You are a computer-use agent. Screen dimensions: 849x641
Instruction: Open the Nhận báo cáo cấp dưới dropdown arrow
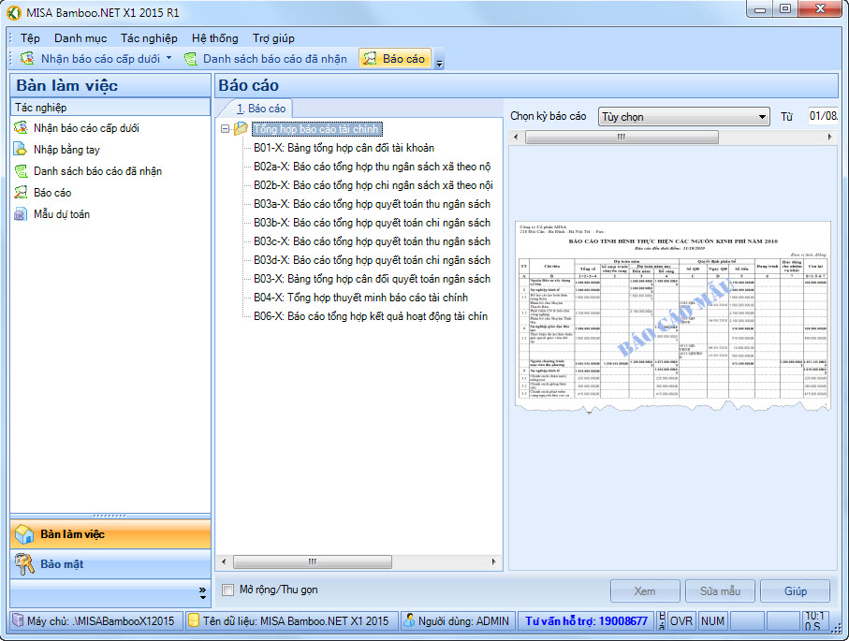point(168,57)
